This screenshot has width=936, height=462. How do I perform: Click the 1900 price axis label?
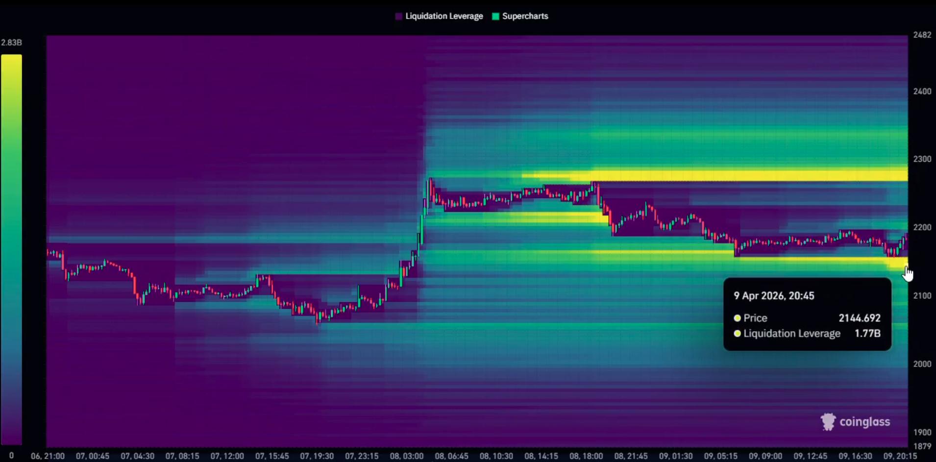(x=922, y=433)
